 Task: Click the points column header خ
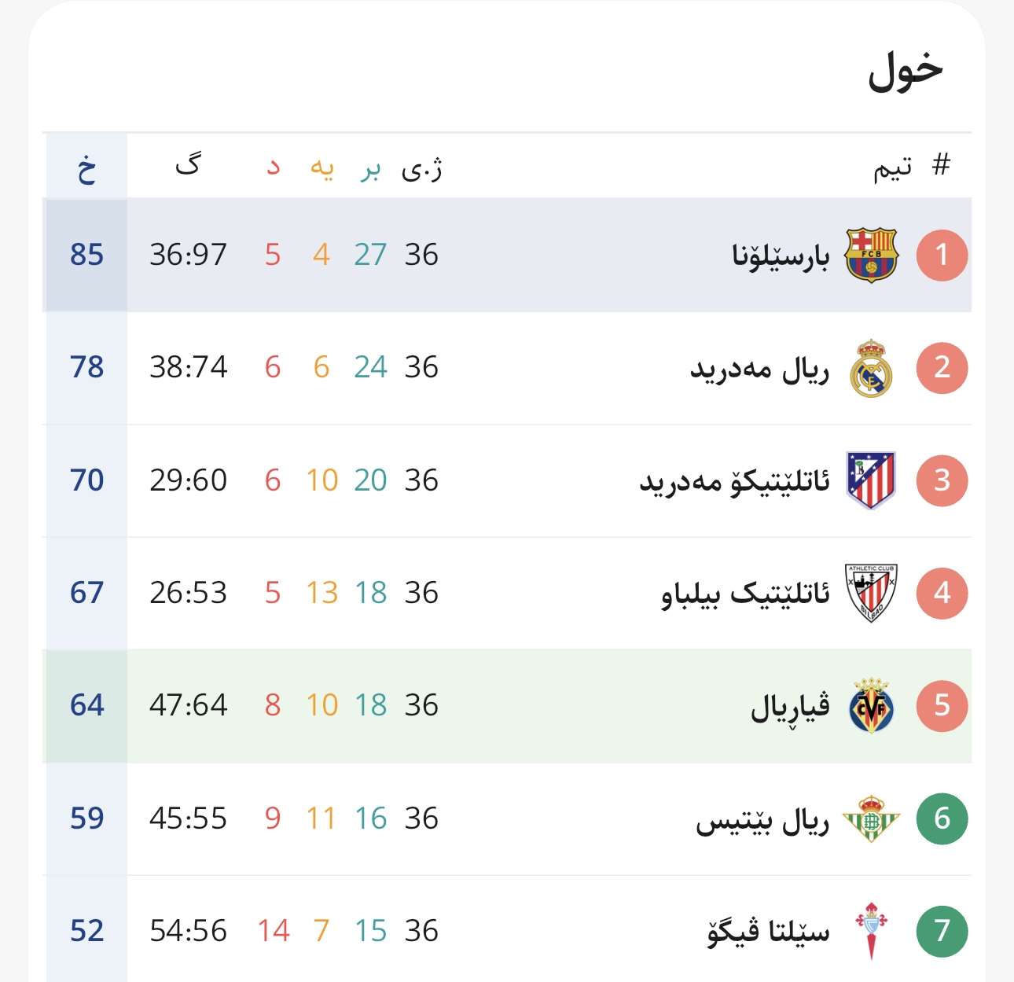(x=86, y=168)
